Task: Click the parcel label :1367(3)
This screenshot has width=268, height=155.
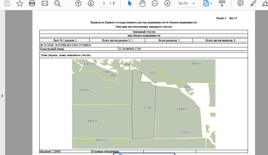Action: pyautogui.click(x=89, y=64)
